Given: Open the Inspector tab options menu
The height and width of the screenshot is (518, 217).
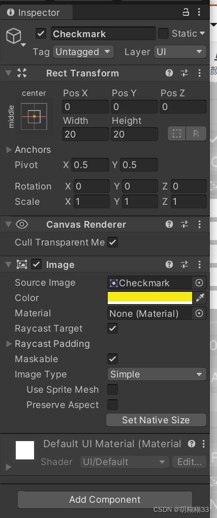Looking at the screenshot, I should [199, 13].
